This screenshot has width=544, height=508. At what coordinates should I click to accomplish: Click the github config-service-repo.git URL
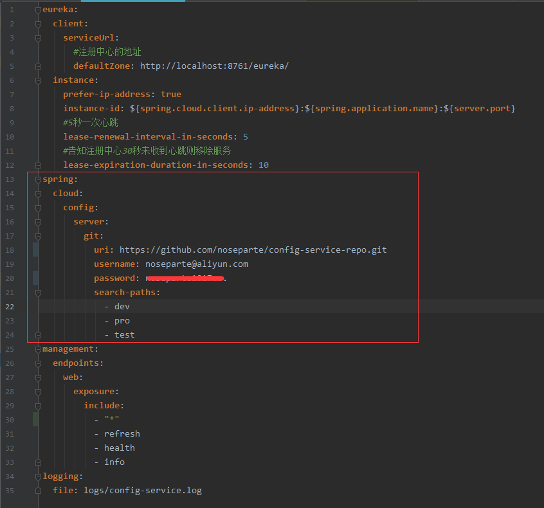(x=253, y=250)
